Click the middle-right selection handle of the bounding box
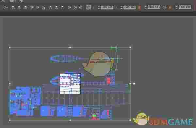 (130, 84)
